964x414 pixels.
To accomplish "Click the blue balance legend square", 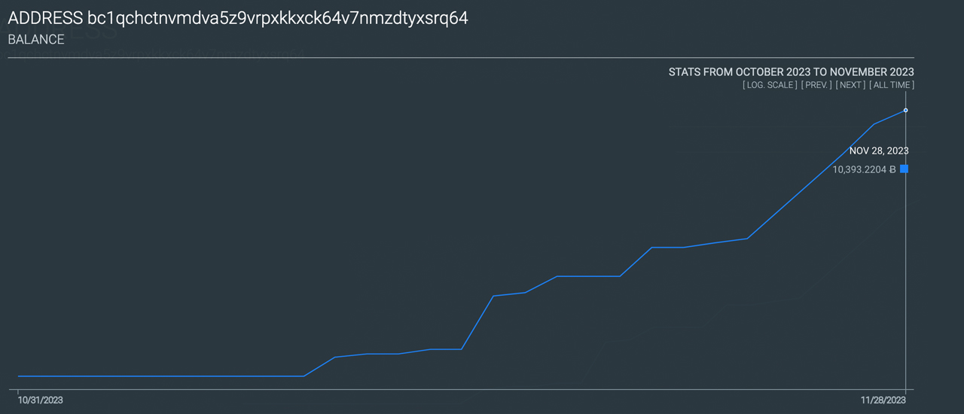I will tap(904, 169).
